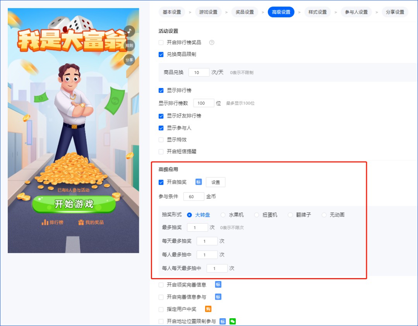
Task: Select the 大转盘 radio option
Action: (x=189, y=215)
